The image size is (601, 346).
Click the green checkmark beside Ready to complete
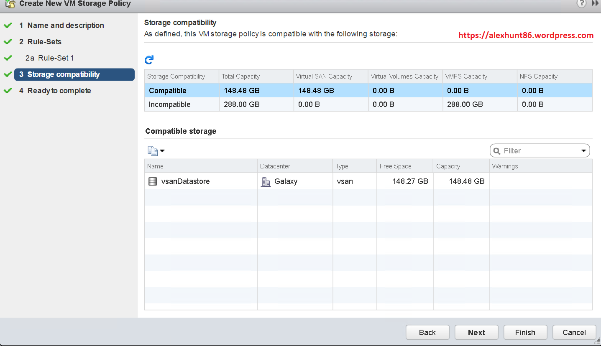[8, 90]
